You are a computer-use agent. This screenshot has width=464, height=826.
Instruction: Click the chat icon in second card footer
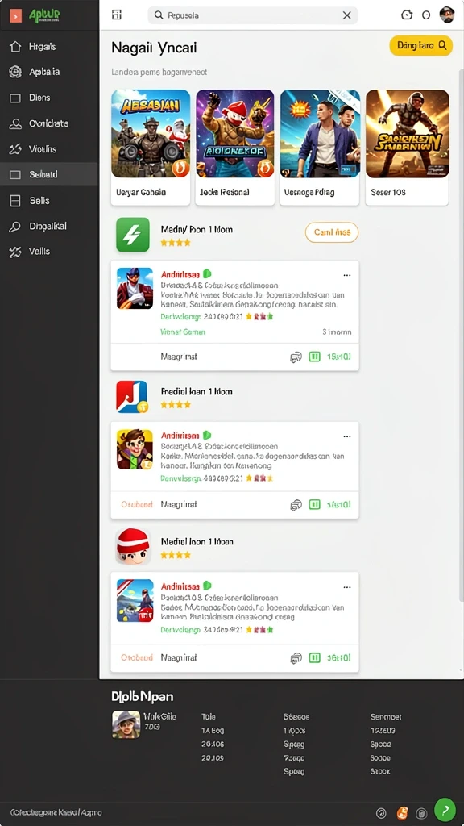click(296, 505)
